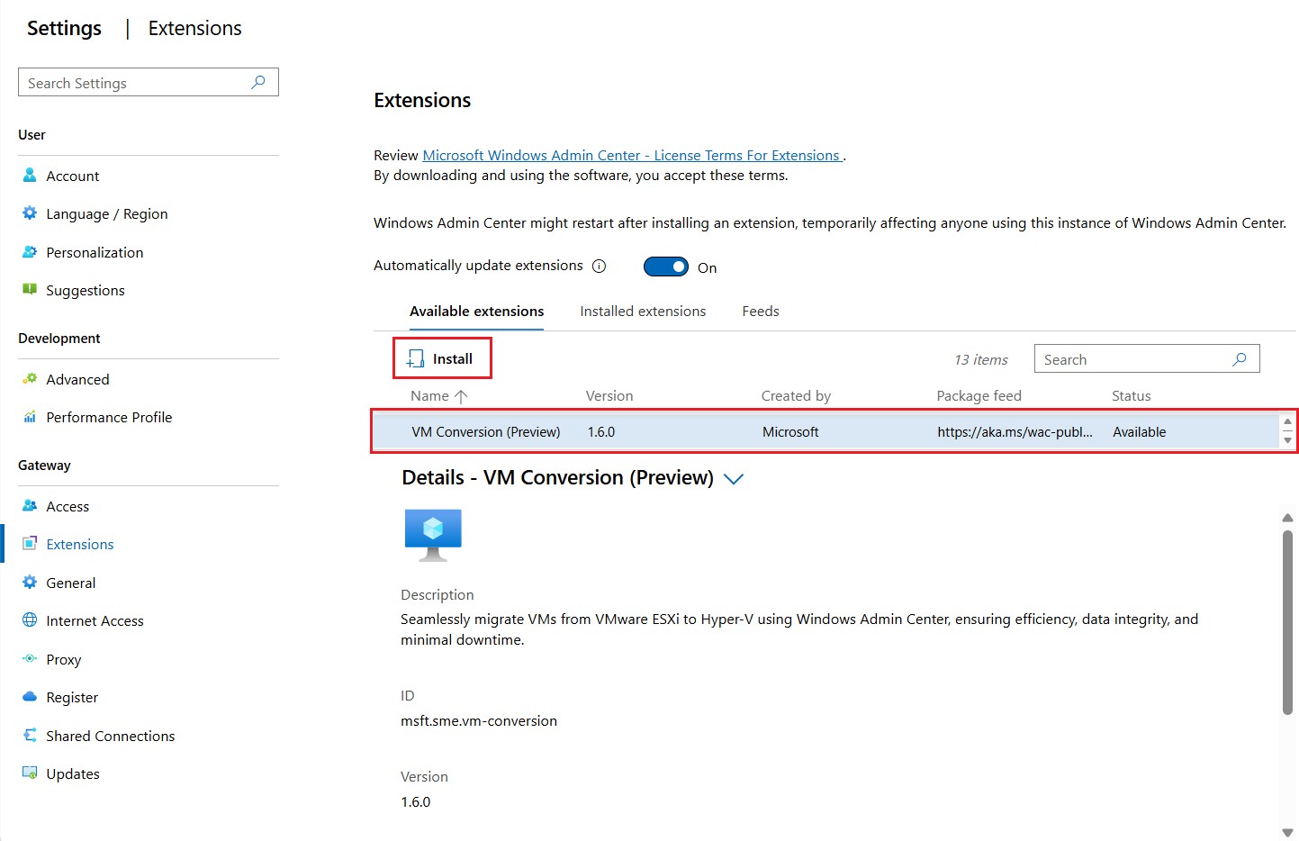
Task: Click the Updates icon in the sidebar
Action: pyautogui.click(x=30, y=773)
